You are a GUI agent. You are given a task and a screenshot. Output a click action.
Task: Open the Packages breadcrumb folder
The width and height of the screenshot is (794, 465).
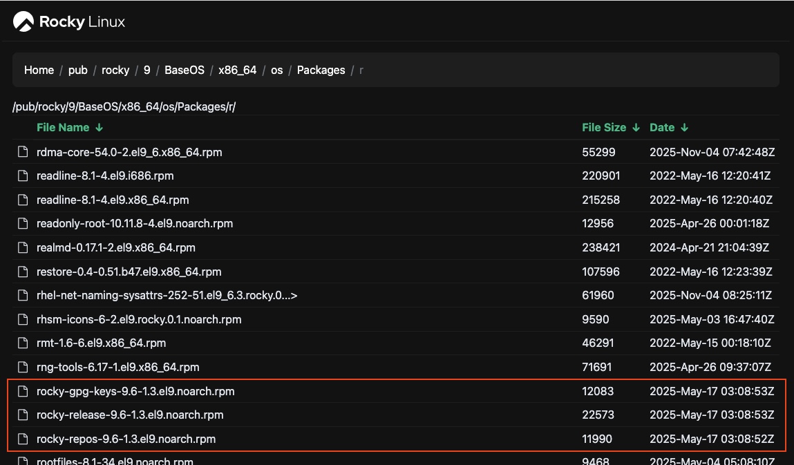tap(321, 70)
